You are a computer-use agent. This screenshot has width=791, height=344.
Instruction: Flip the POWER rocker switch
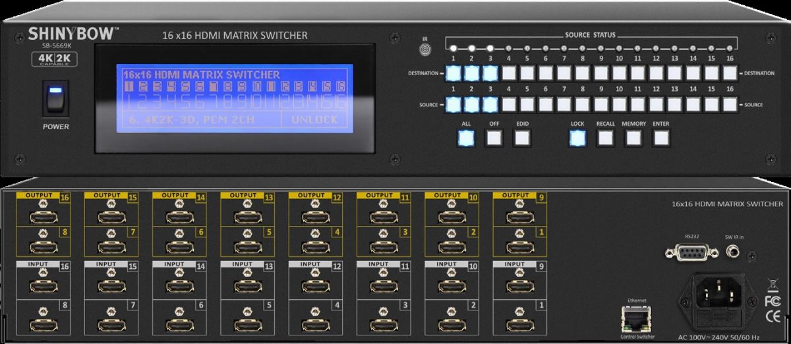pos(55,100)
